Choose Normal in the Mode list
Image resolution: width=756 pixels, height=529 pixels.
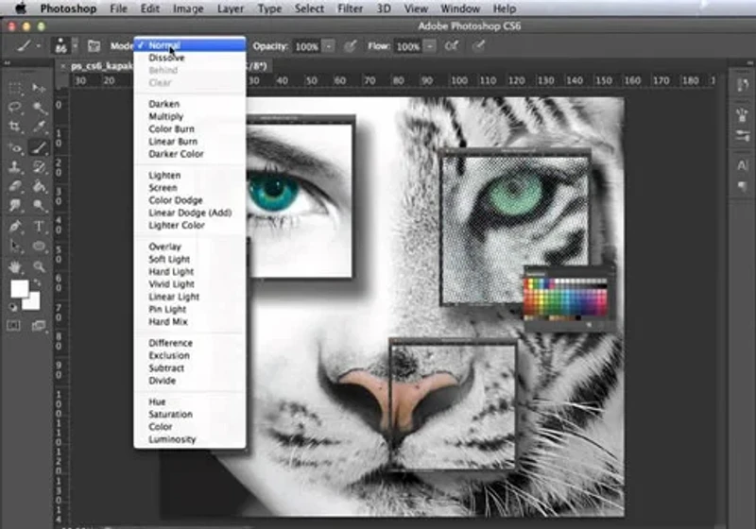(190, 45)
